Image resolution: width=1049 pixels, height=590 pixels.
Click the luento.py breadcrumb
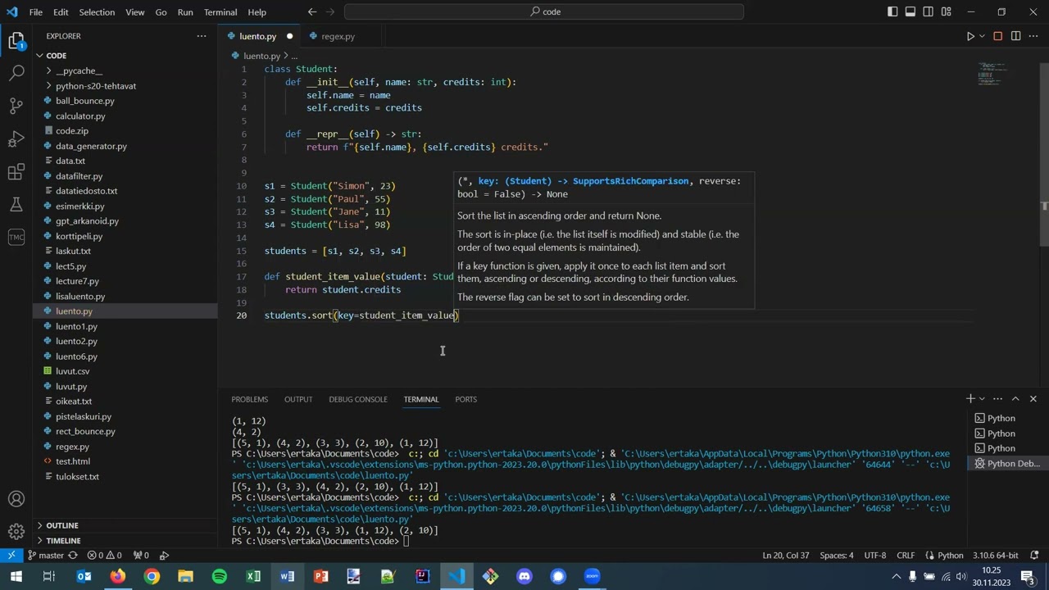pos(261,56)
